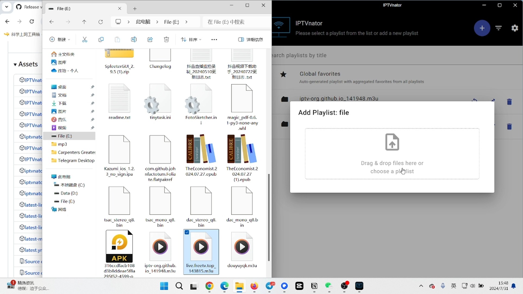Click the add playlist plus icon

(x=482, y=28)
